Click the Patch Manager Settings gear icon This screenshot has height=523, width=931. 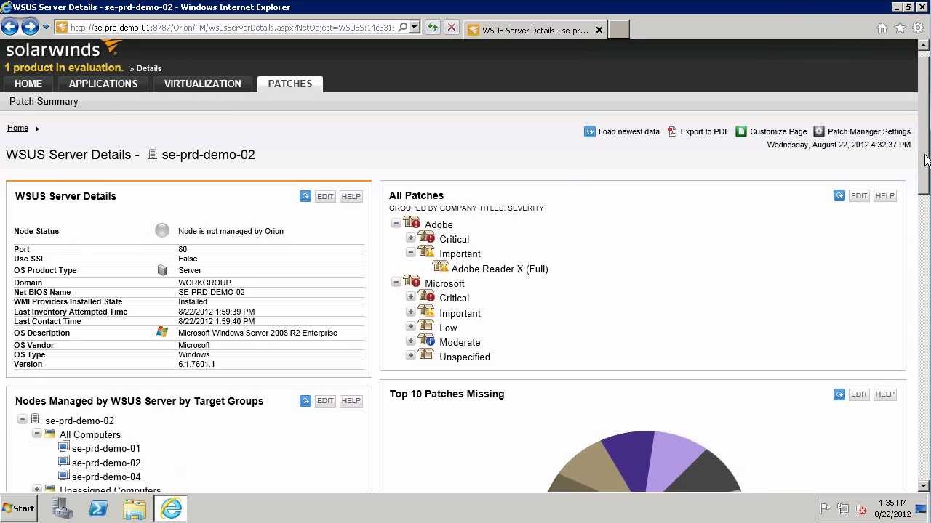[x=819, y=131]
